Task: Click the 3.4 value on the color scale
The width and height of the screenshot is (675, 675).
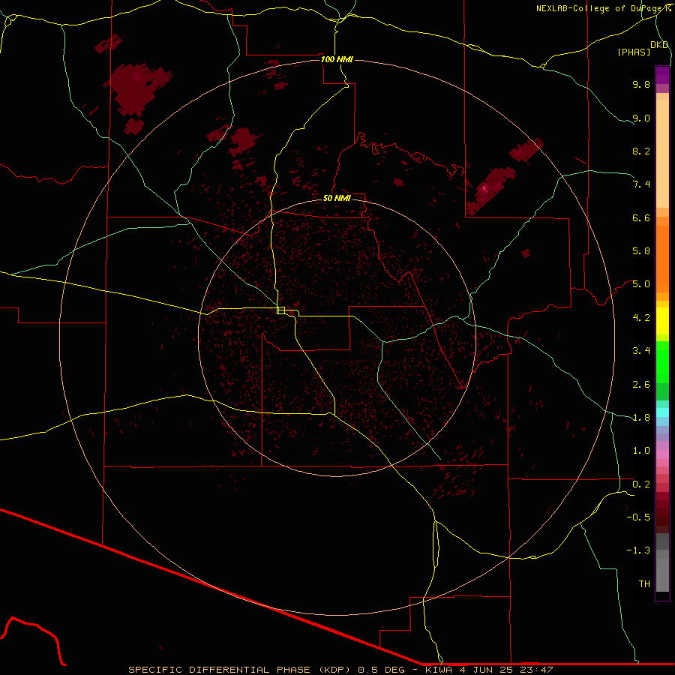Action: [x=641, y=351]
